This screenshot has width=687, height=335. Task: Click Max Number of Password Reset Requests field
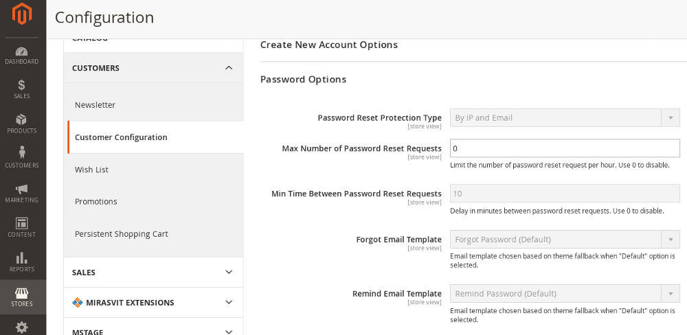tap(565, 148)
